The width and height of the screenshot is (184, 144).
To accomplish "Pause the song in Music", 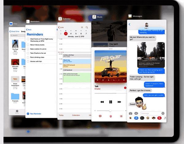I will pos(110,102).
